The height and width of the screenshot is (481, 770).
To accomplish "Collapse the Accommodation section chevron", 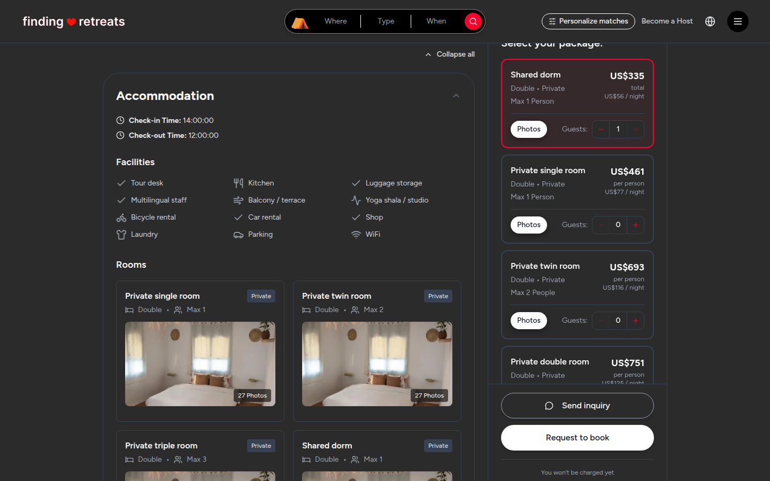I will pos(456,96).
